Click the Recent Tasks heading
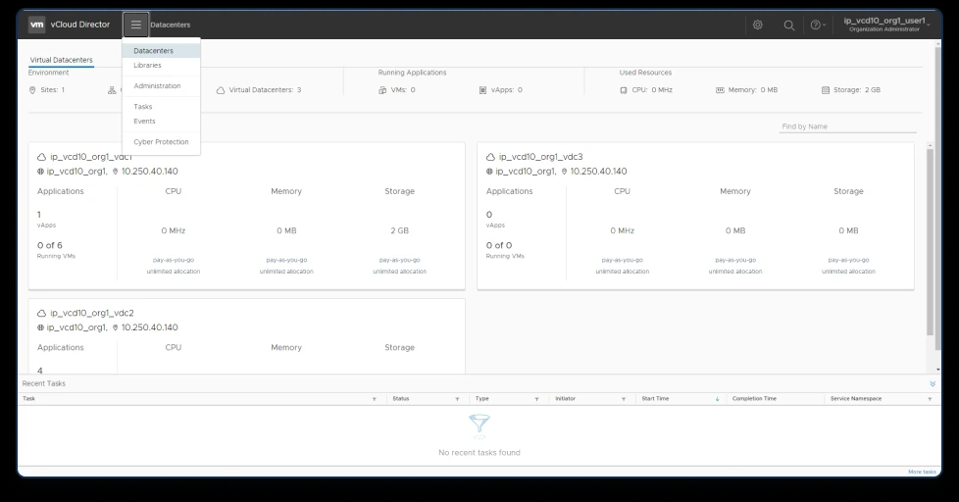 43,383
